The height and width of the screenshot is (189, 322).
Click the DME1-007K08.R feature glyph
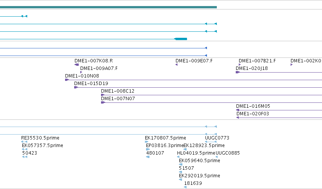tap(76, 65)
